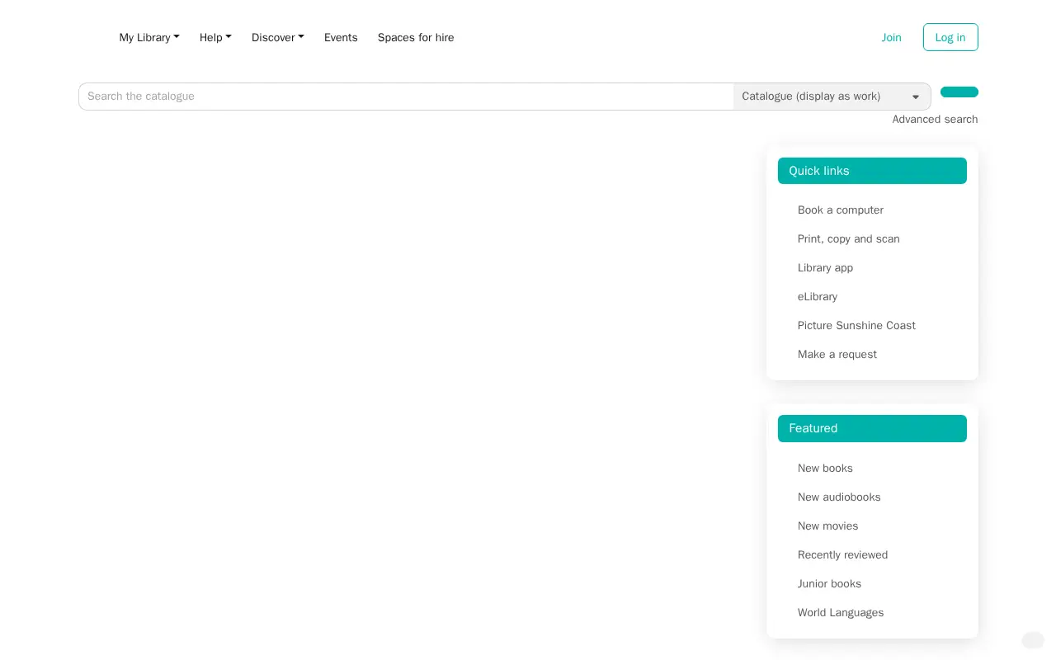Click the Quick links heading
This screenshot has width=1056, height=660.
tap(872, 171)
